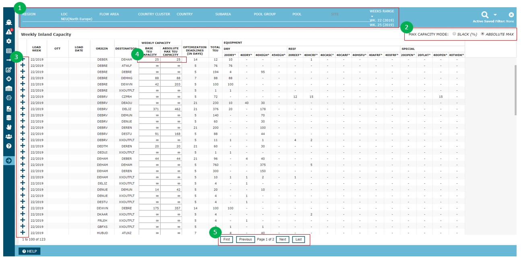Click the HELP button at bottom
Screen dimensions: 521x260
[29, 251]
